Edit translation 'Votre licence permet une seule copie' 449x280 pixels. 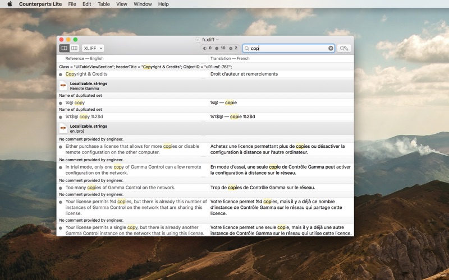[281, 230]
